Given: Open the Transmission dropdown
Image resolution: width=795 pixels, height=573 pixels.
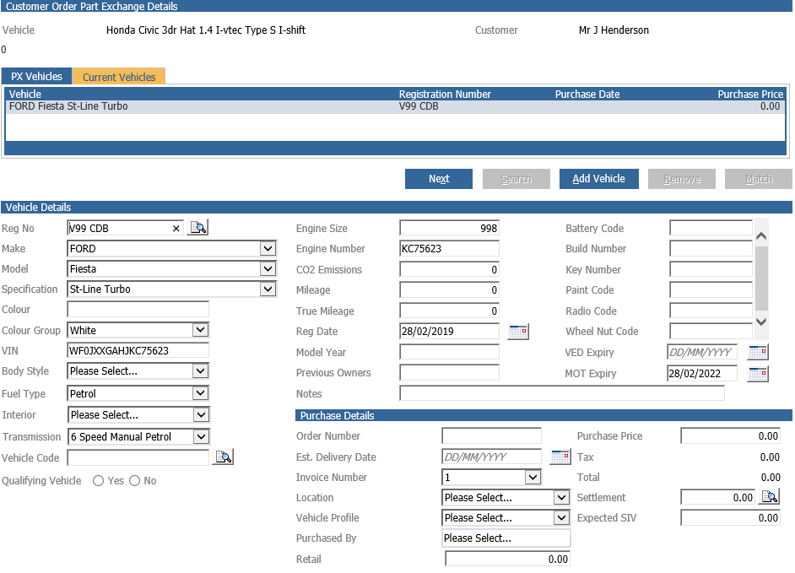Looking at the screenshot, I should pyautogui.click(x=202, y=436).
